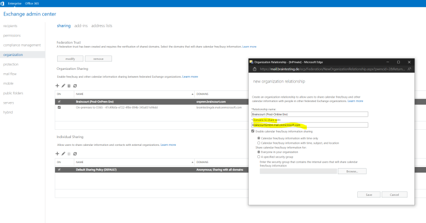Select A specified security group option

258,157
